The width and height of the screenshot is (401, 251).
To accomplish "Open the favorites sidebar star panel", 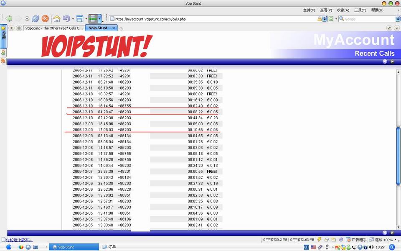I will tap(3, 36).
